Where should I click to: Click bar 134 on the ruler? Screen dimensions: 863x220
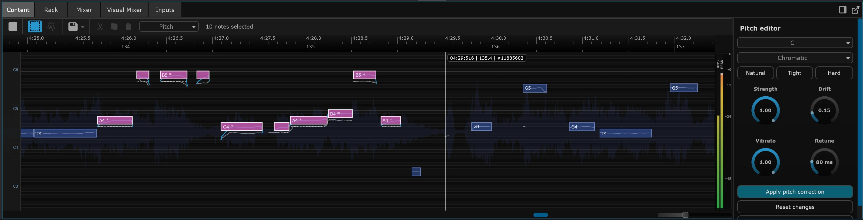[126, 47]
